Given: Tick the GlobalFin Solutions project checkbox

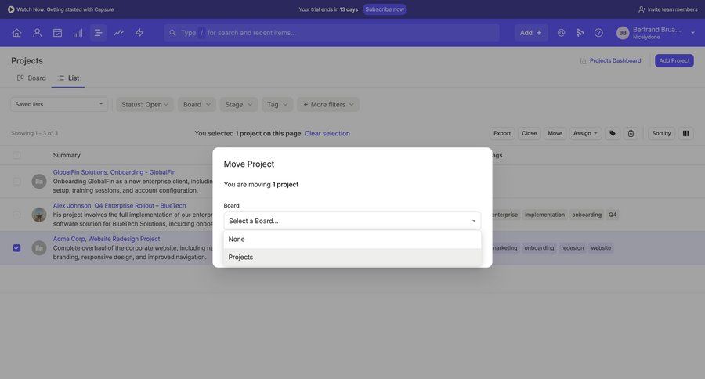Looking at the screenshot, I should (16, 181).
